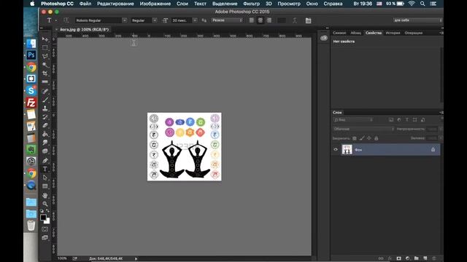This screenshot has height=262, width=467.
Task: Create a new layer from the panel's bottom row
Action: [425, 258]
